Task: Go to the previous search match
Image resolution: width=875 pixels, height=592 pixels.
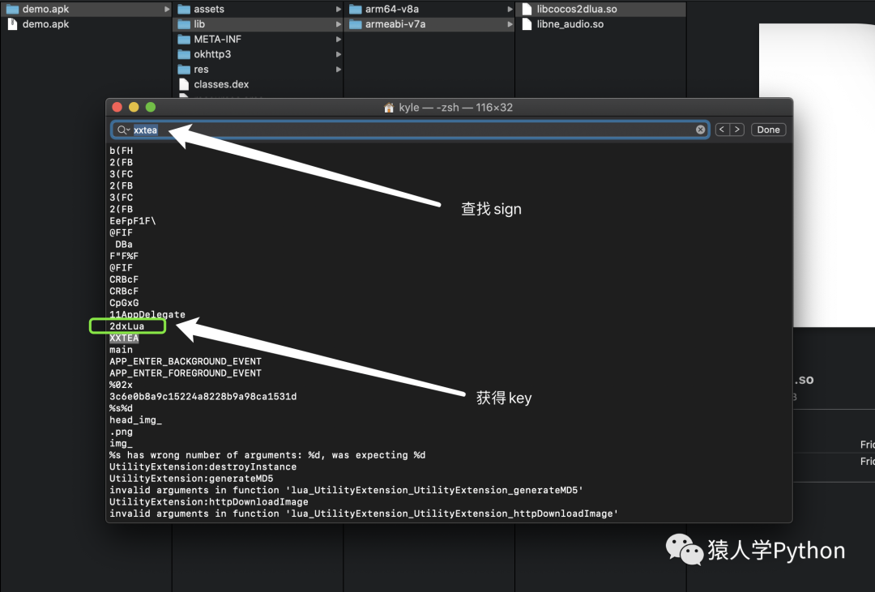Action: point(722,130)
